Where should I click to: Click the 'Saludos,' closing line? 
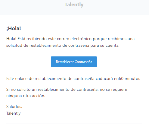coord(14,107)
